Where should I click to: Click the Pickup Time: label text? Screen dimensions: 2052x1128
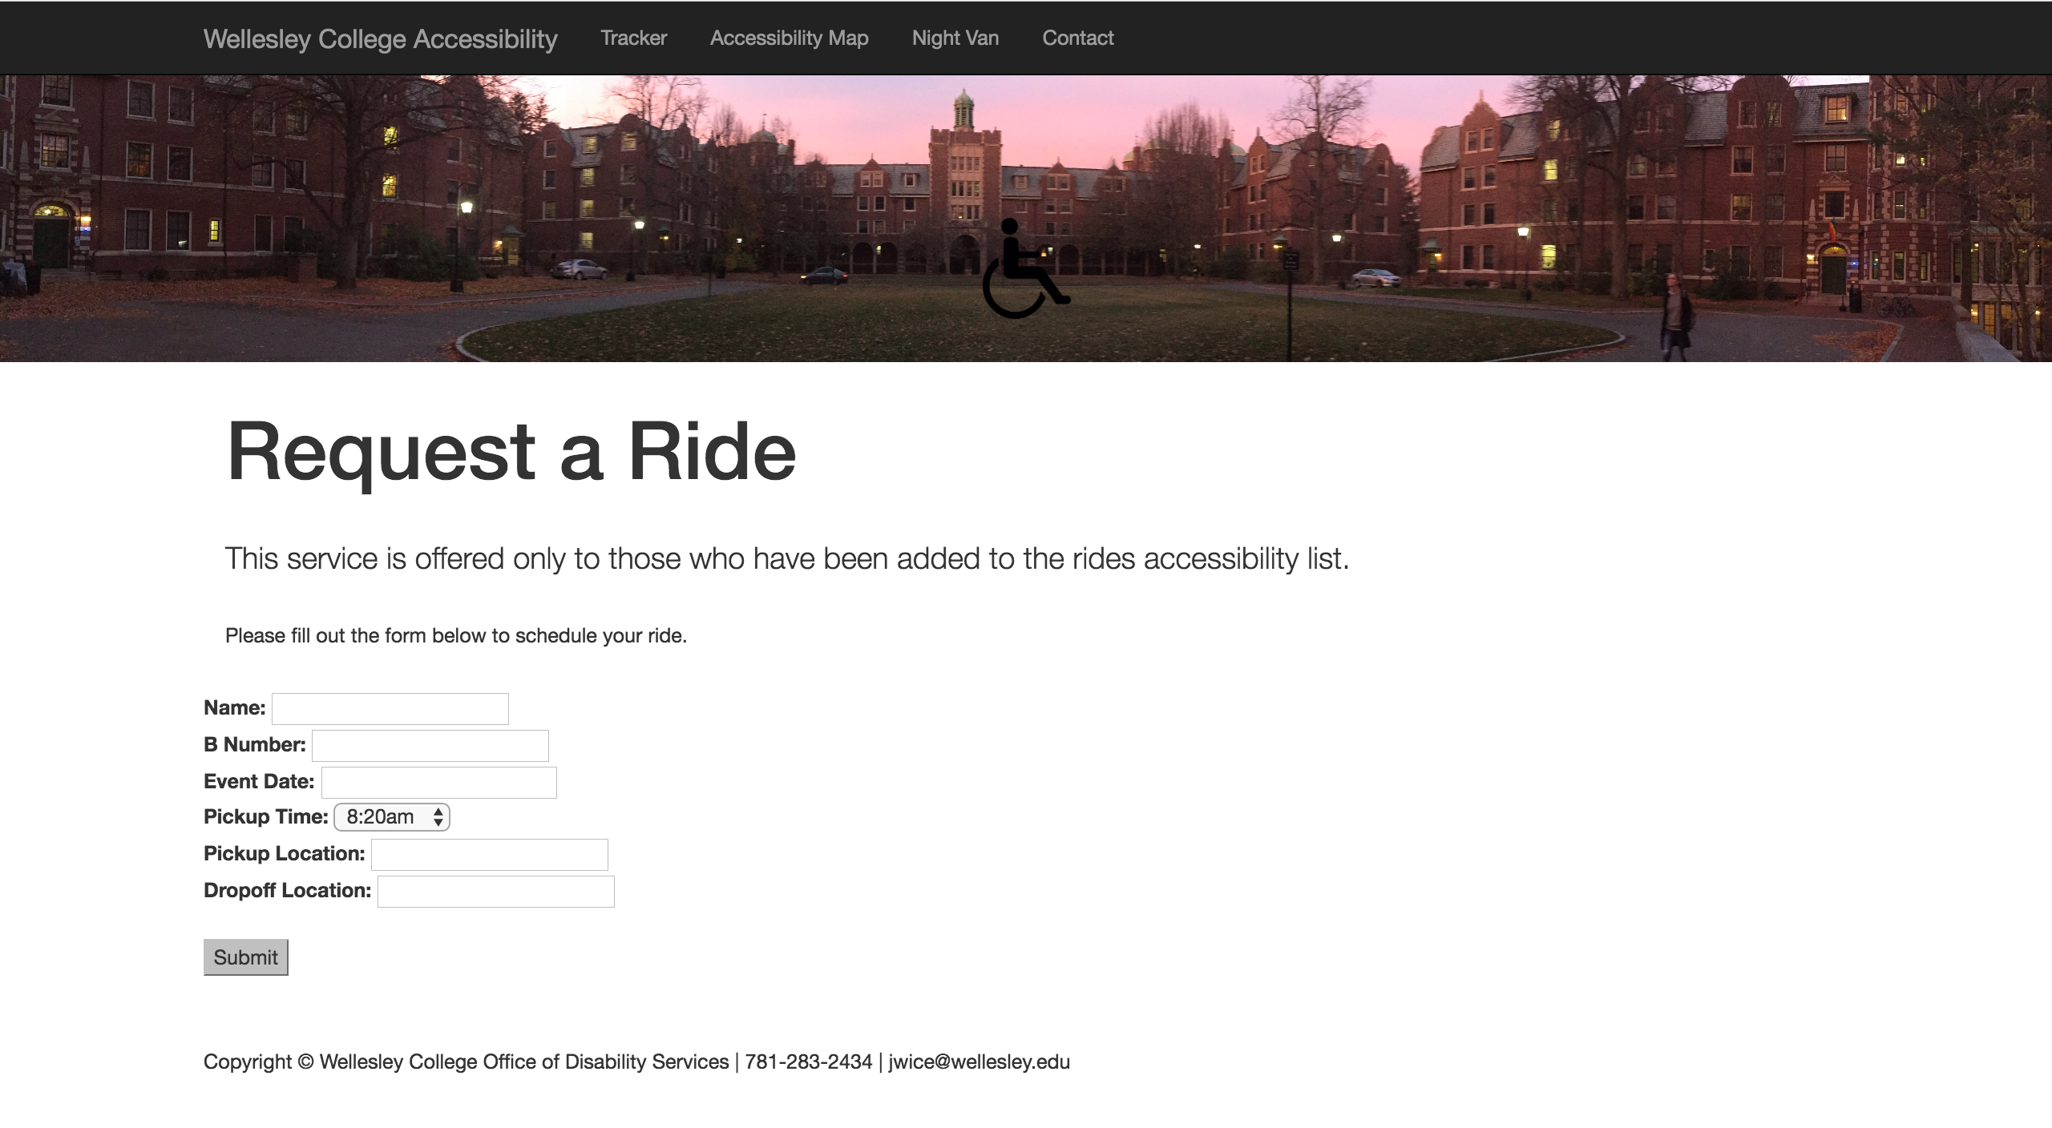(265, 817)
